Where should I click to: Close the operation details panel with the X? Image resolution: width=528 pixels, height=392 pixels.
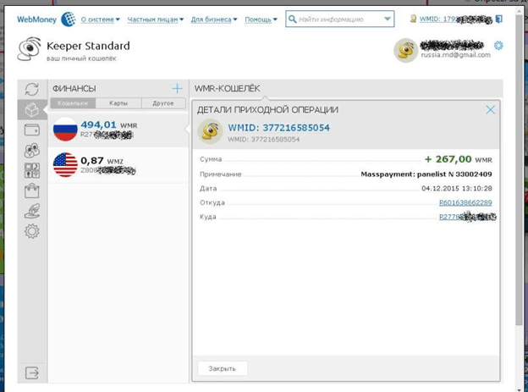click(x=490, y=109)
